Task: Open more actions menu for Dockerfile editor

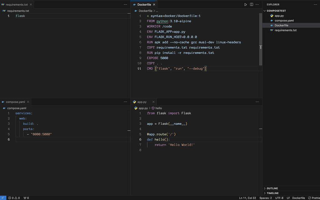Action: tap(257, 5)
